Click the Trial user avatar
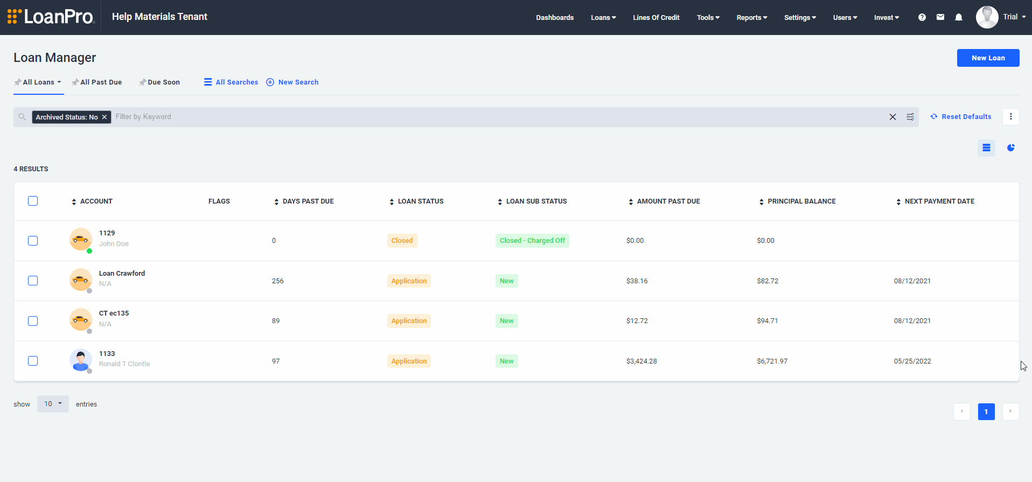The height and width of the screenshot is (482, 1032). [987, 17]
